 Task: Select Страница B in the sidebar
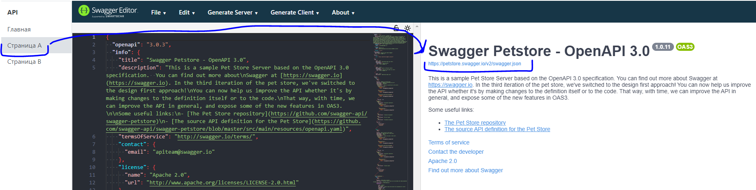(x=24, y=62)
